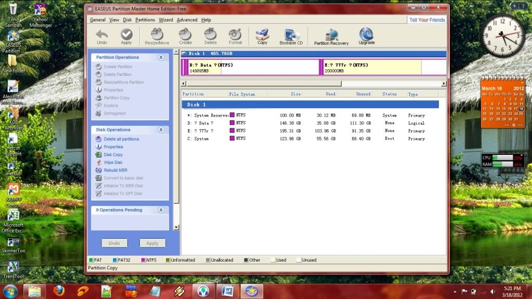
Task: Open the Copy wizard toolbar icon
Action: 262,36
